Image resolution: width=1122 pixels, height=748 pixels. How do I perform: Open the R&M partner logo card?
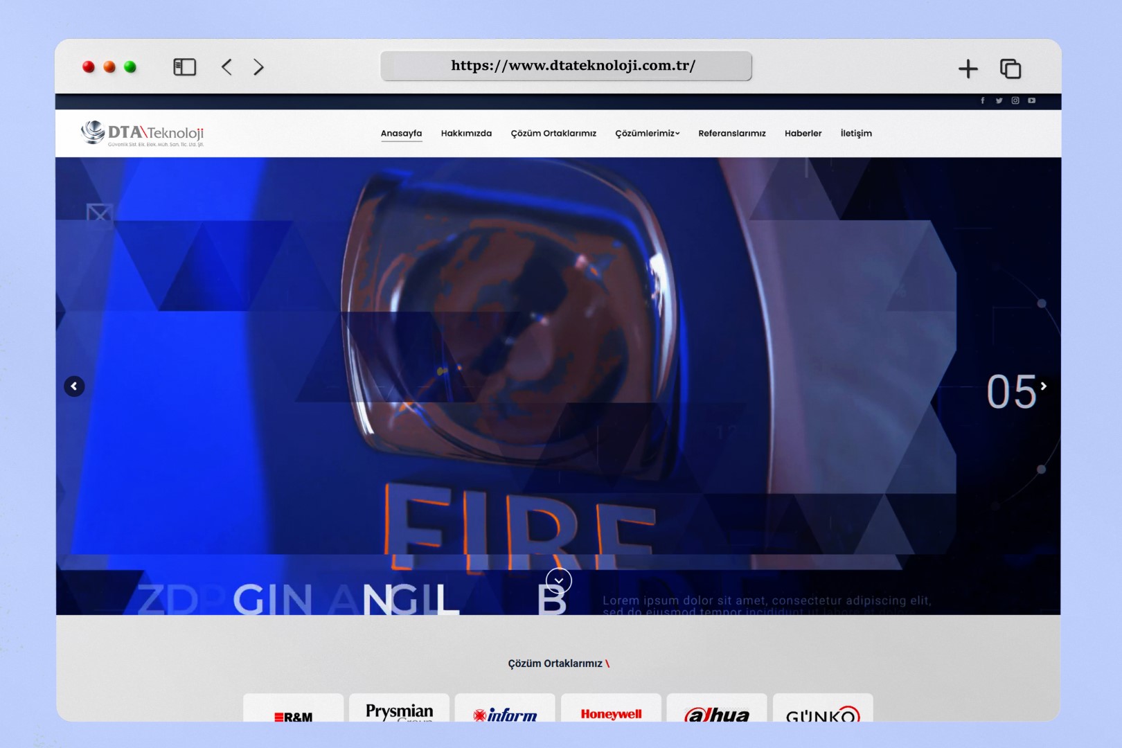294,708
